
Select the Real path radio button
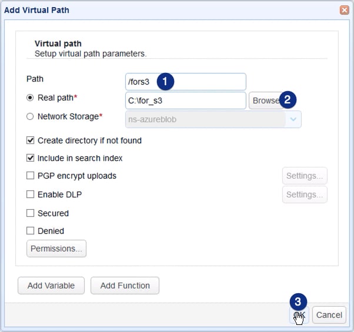pyautogui.click(x=30, y=98)
